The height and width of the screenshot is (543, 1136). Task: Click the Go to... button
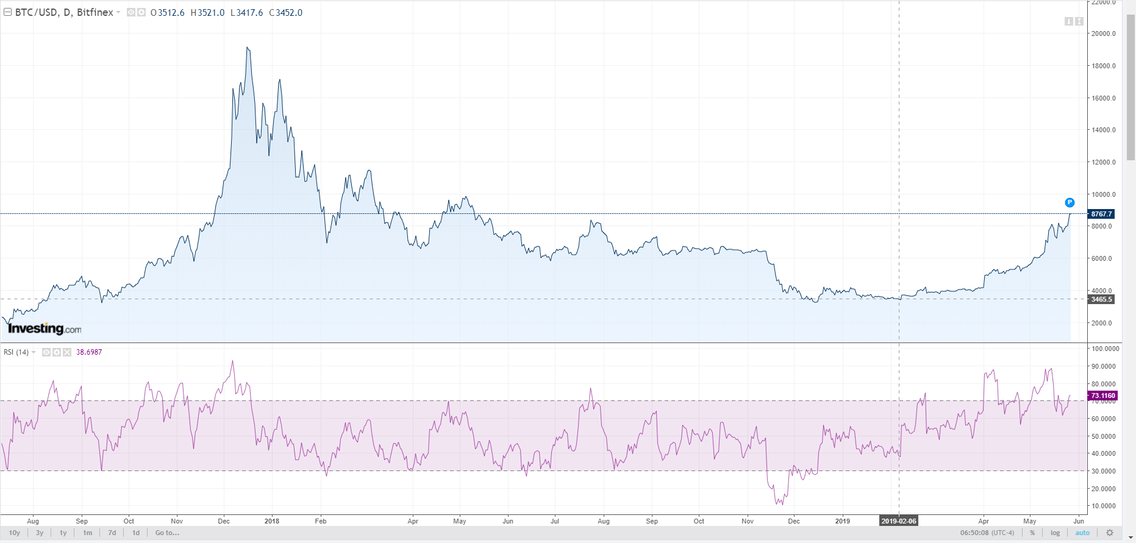point(167,533)
